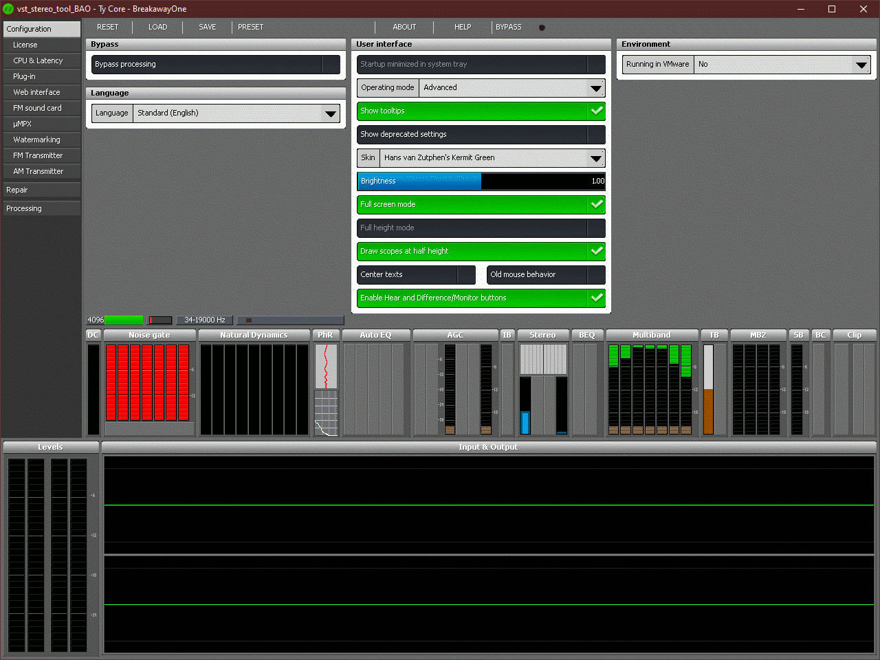Click the SAVE button
The width and height of the screenshot is (880, 660).
tap(207, 27)
